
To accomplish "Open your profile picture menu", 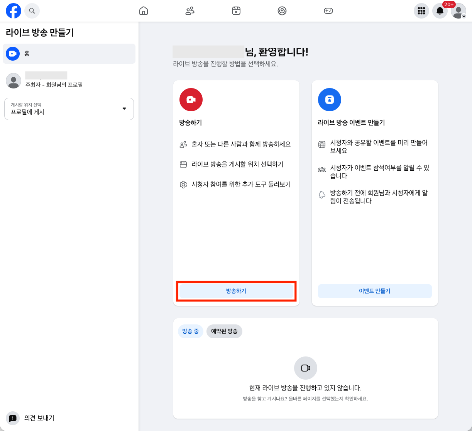I will point(457,11).
